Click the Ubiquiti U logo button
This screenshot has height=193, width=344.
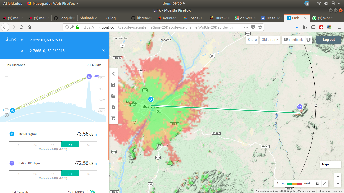[x=308, y=40]
